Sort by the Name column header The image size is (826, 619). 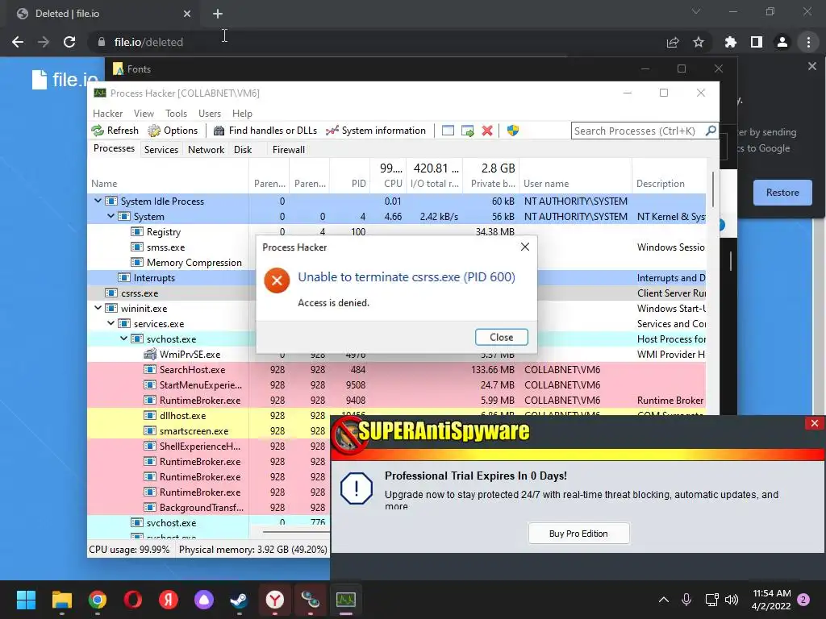(x=168, y=183)
